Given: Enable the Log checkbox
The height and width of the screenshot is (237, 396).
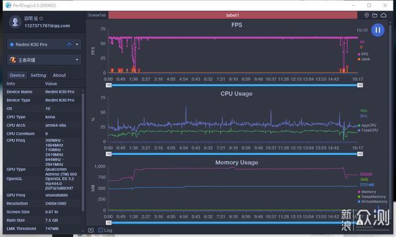Looking at the screenshot, I should tap(100, 230).
